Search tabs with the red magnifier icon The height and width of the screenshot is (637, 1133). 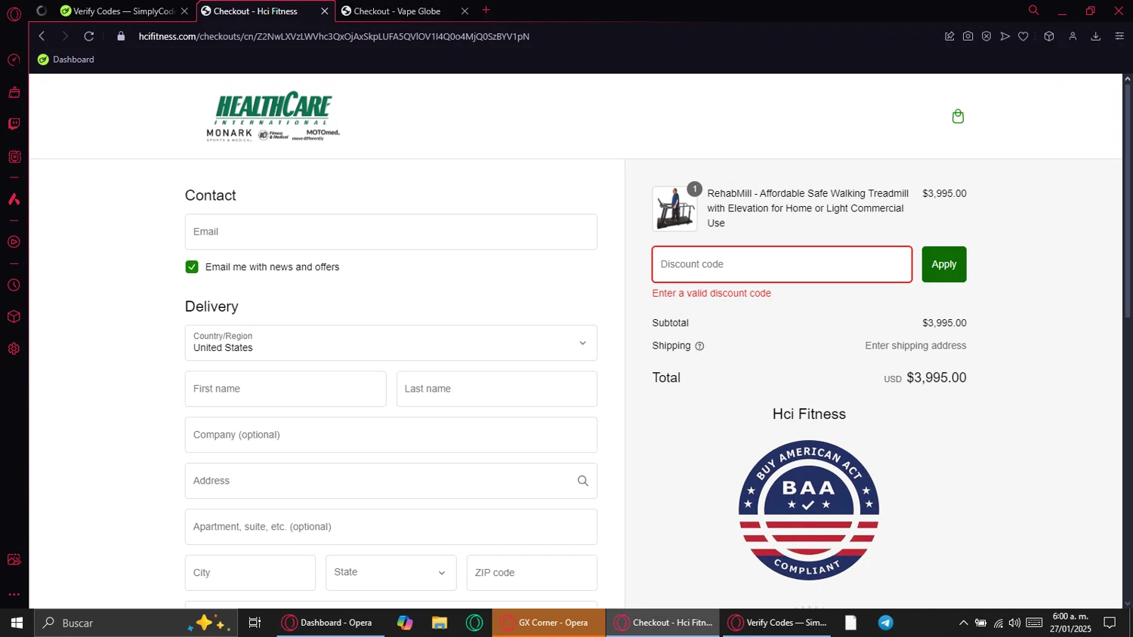[x=1033, y=11]
